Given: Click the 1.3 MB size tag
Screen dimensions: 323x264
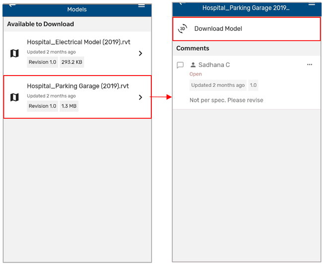Looking at the screenshot, I should pyautogui.click(x=69, y=106).
